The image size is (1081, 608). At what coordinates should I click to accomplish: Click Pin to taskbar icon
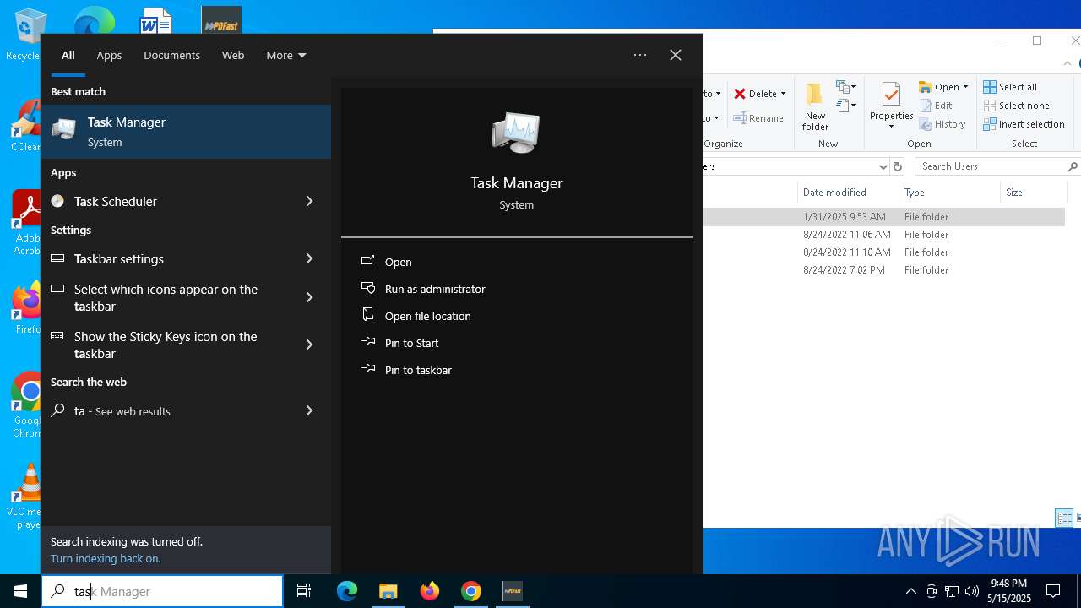coord(368,369)
